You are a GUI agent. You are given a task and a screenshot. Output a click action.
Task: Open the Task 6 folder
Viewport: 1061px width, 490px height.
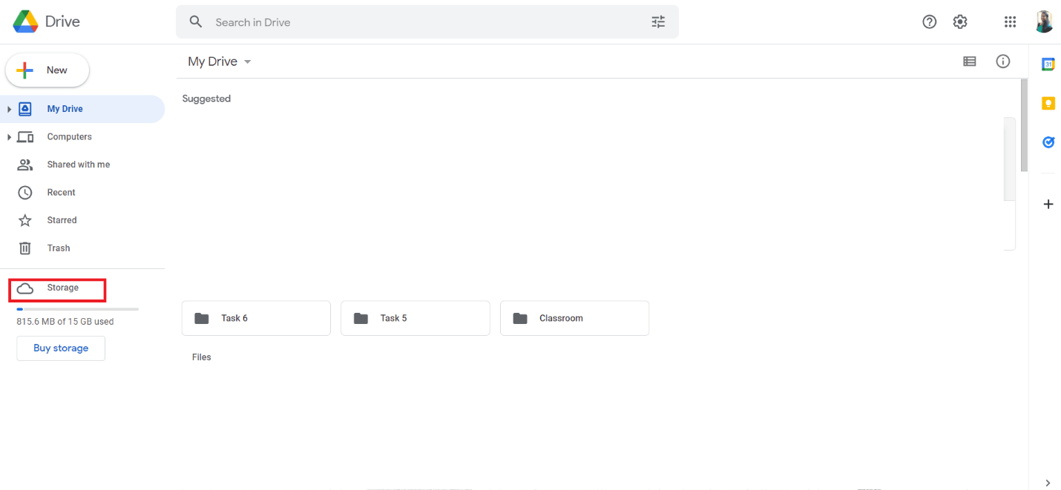pos(256,318)
